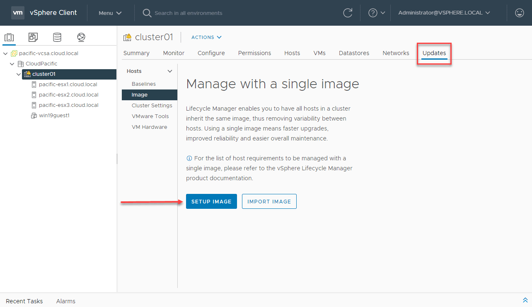
Task: Open the Networking inventory view
Action: click(x=81, y=37)
